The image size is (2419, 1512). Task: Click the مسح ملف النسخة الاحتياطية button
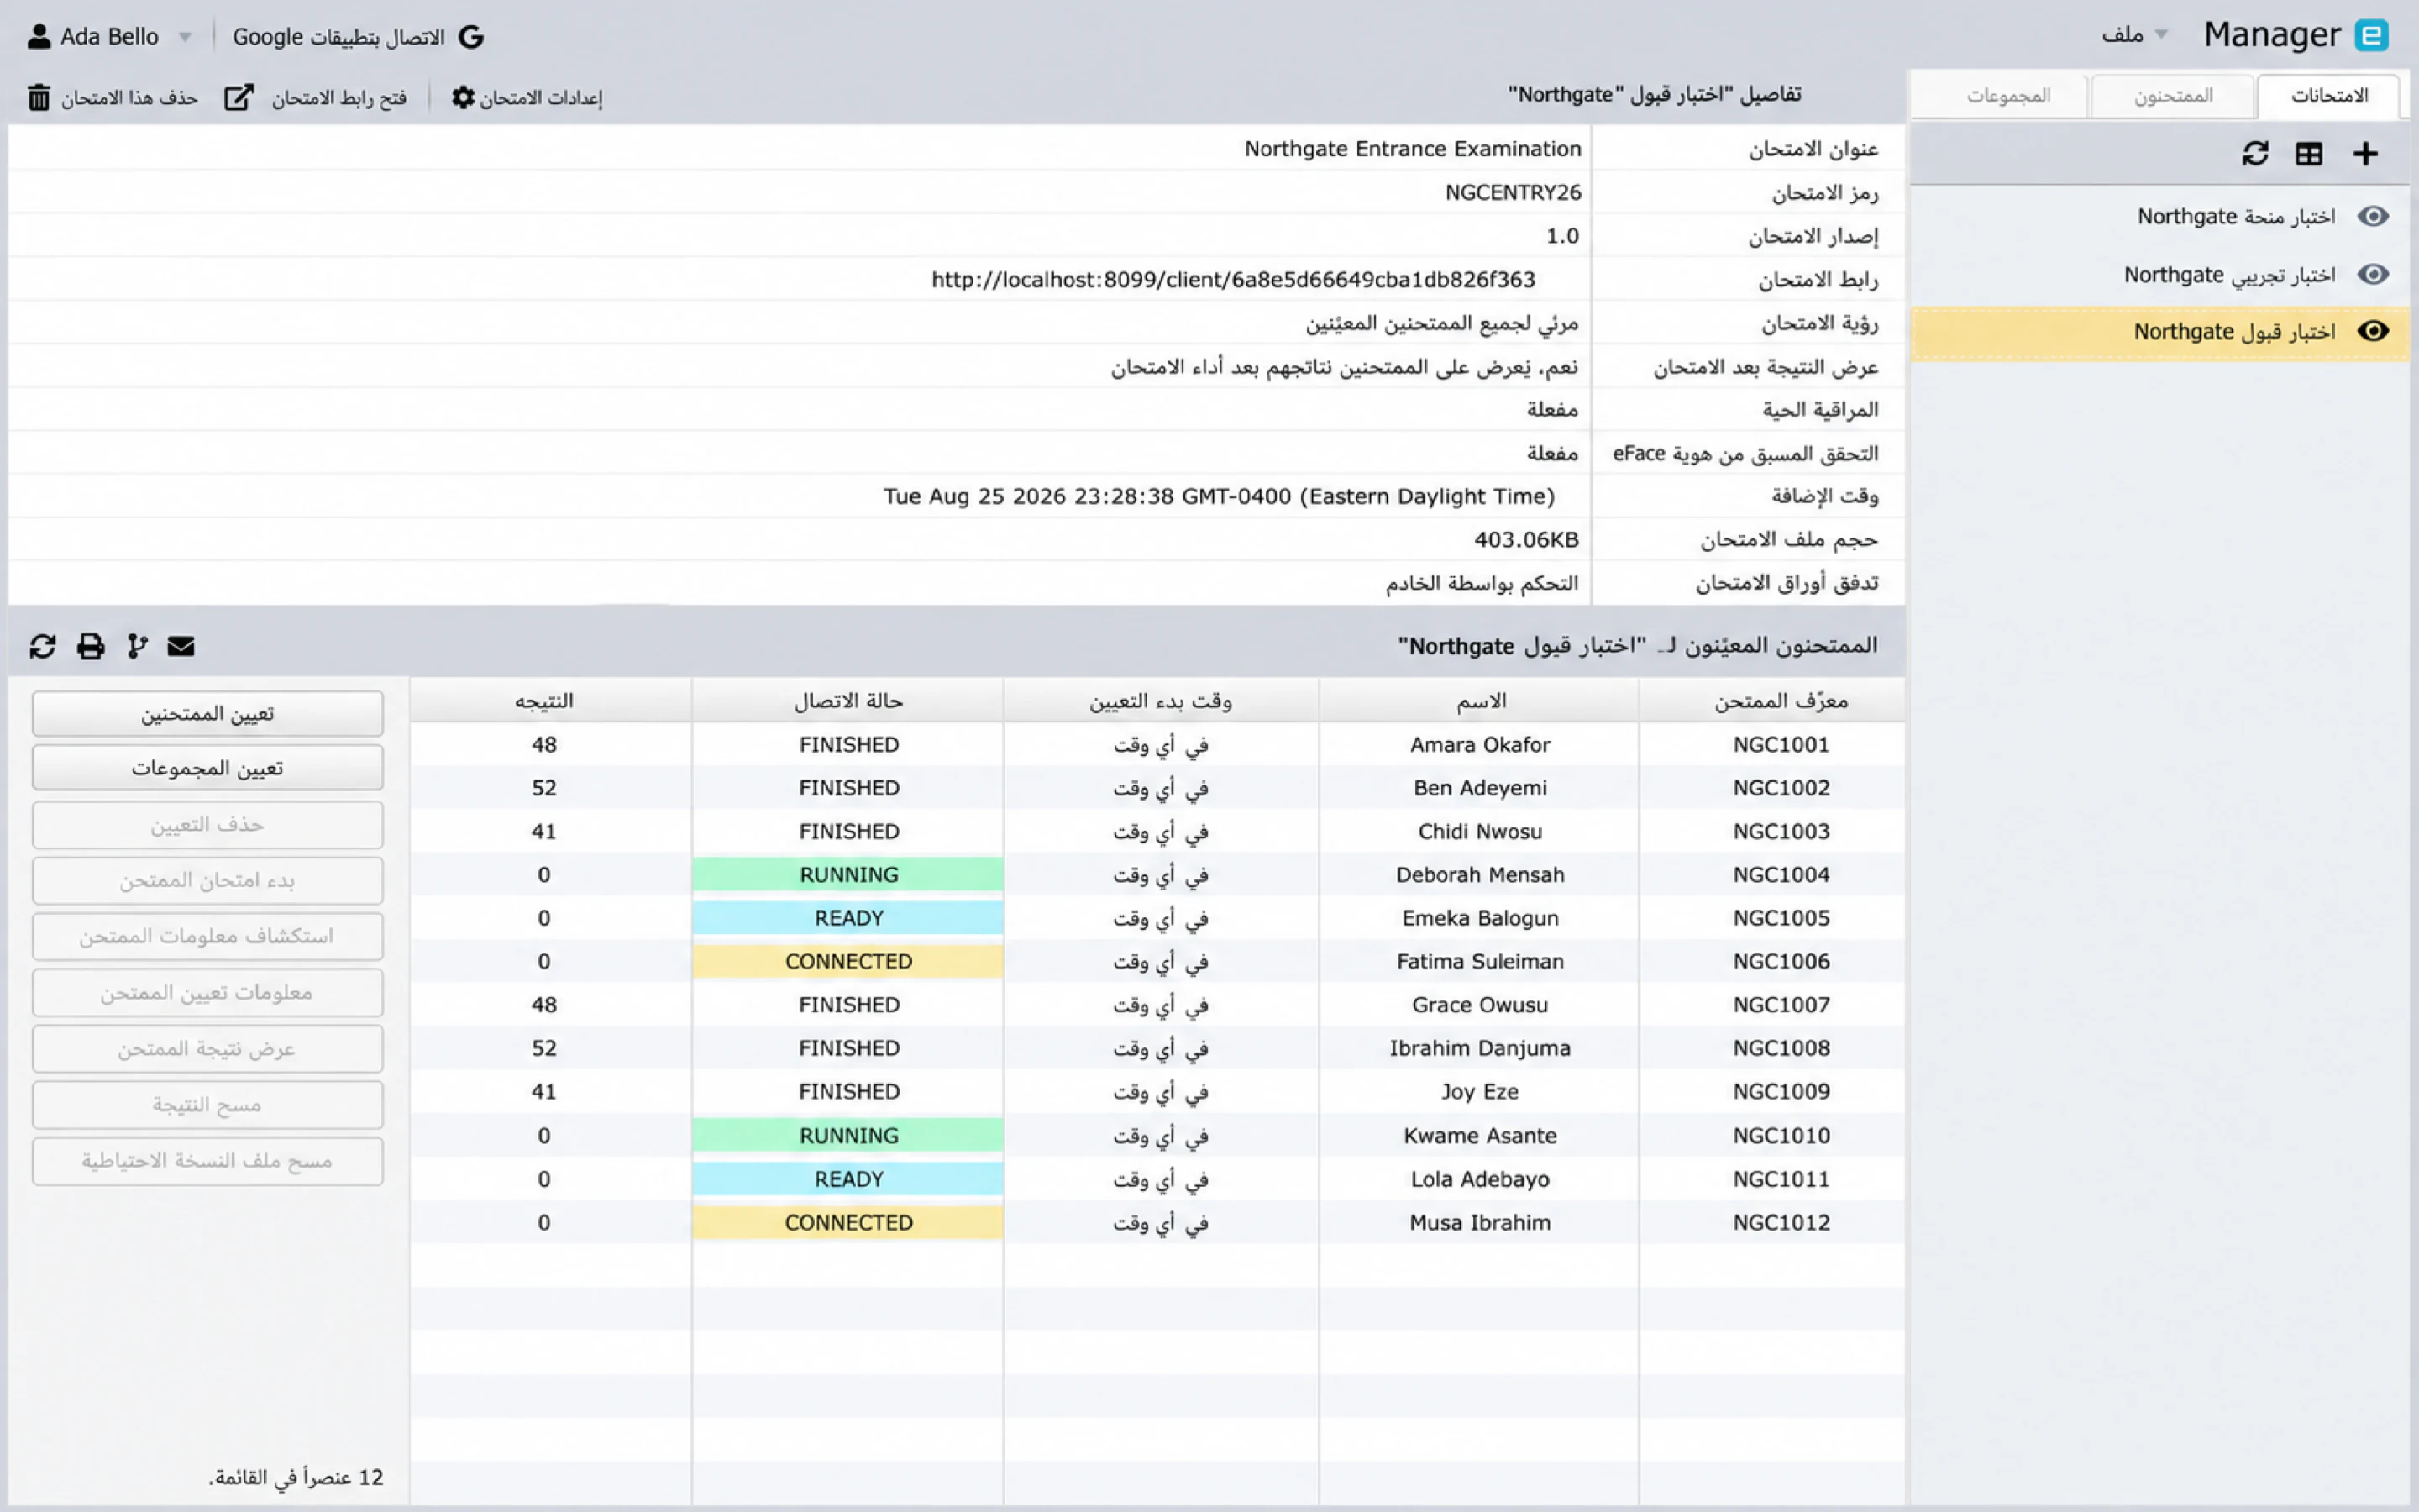[x=207, y=1161]
